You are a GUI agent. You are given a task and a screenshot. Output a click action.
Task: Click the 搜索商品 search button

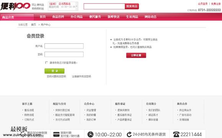tap(132, 6)
